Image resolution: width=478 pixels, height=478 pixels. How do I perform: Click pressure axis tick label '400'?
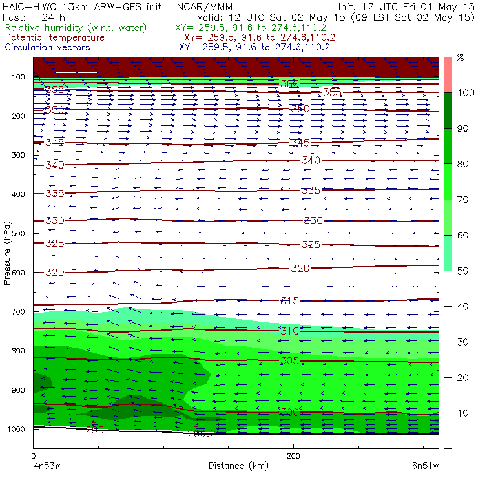pyautogui.click(x=18, y=194)
